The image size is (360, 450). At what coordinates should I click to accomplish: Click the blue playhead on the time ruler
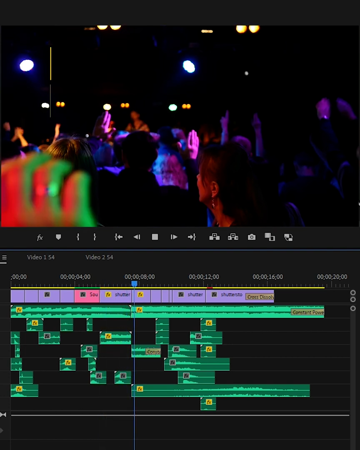(x=134, y=284)
